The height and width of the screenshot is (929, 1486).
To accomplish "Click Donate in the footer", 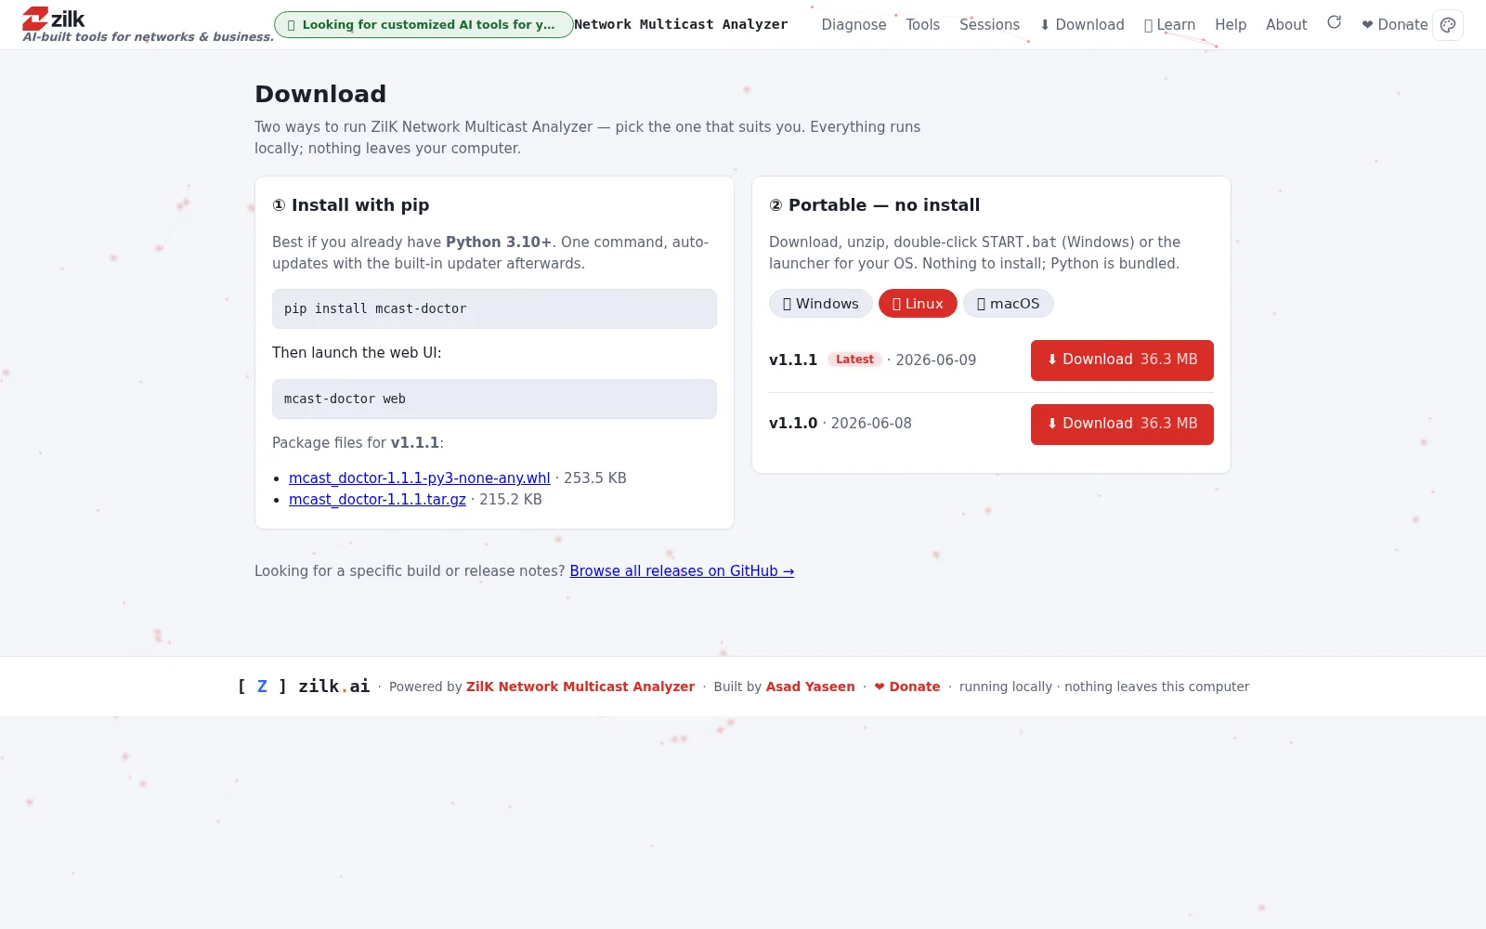I will (x=907, y=687).
